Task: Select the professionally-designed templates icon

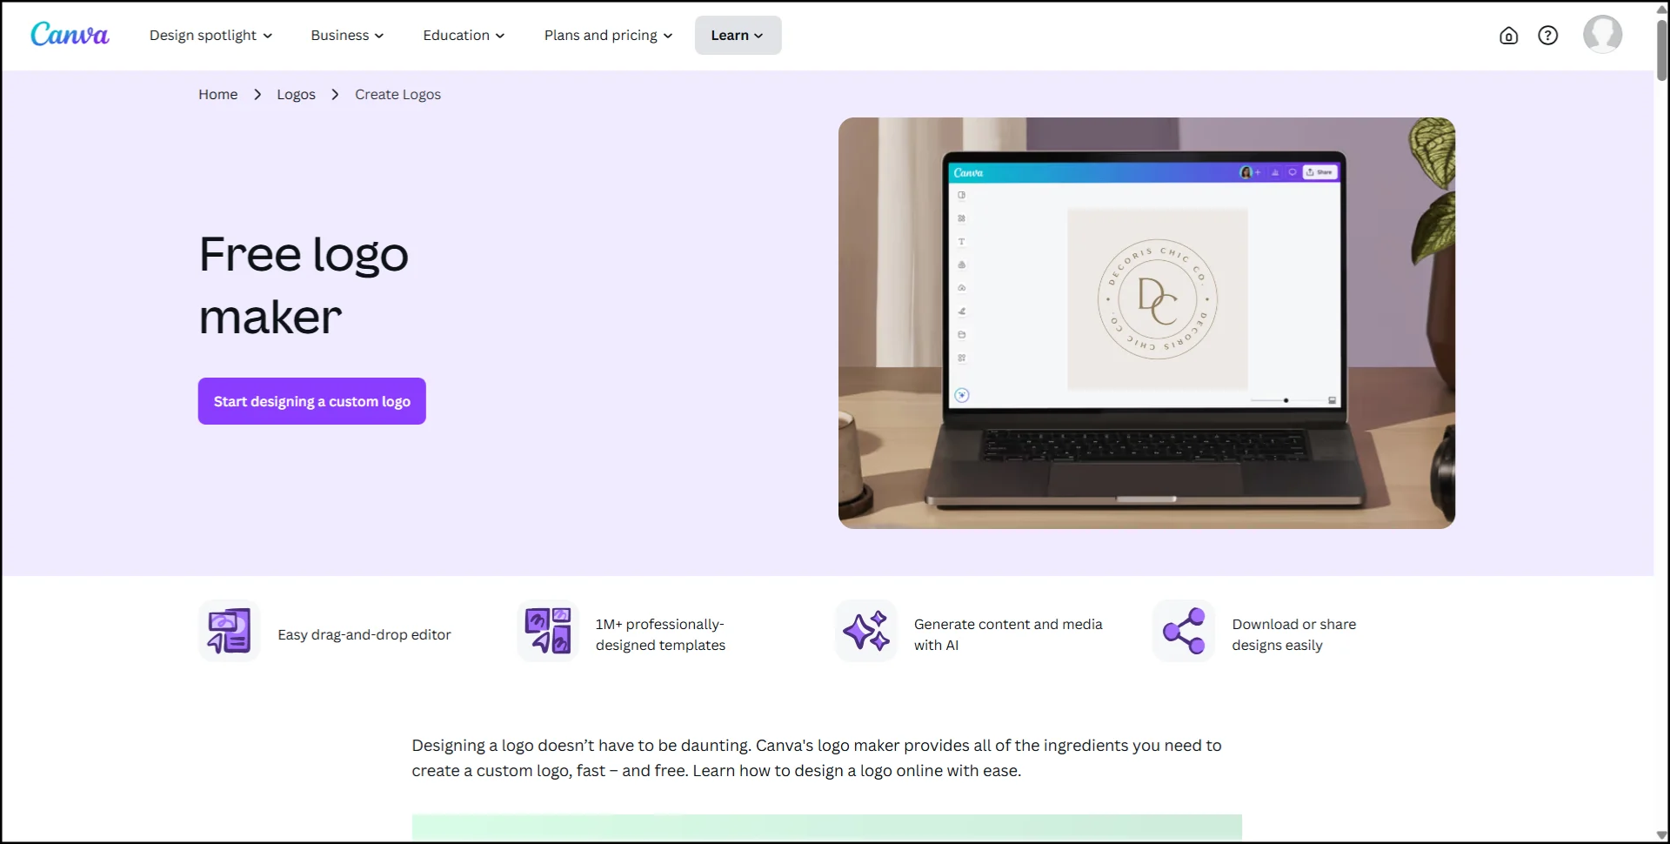Action: point(546,631)
